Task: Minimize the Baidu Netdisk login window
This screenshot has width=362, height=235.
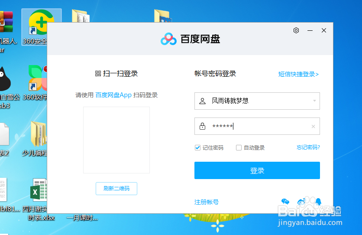Action: [x=310, y=30]
